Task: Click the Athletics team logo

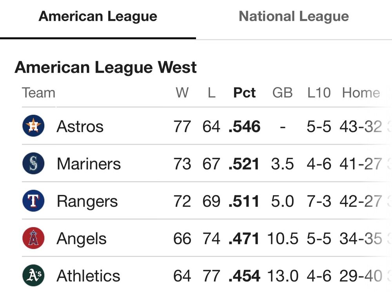Action: click(x=33, y=276)
